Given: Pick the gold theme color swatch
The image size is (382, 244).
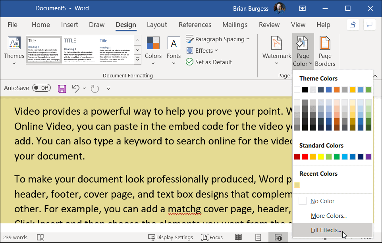Looking at the screenshot, I should click(353, 90).
